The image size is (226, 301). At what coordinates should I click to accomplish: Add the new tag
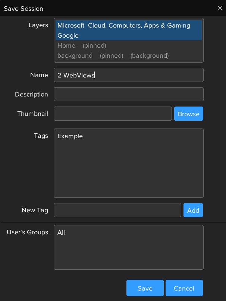tap(193, 210)
